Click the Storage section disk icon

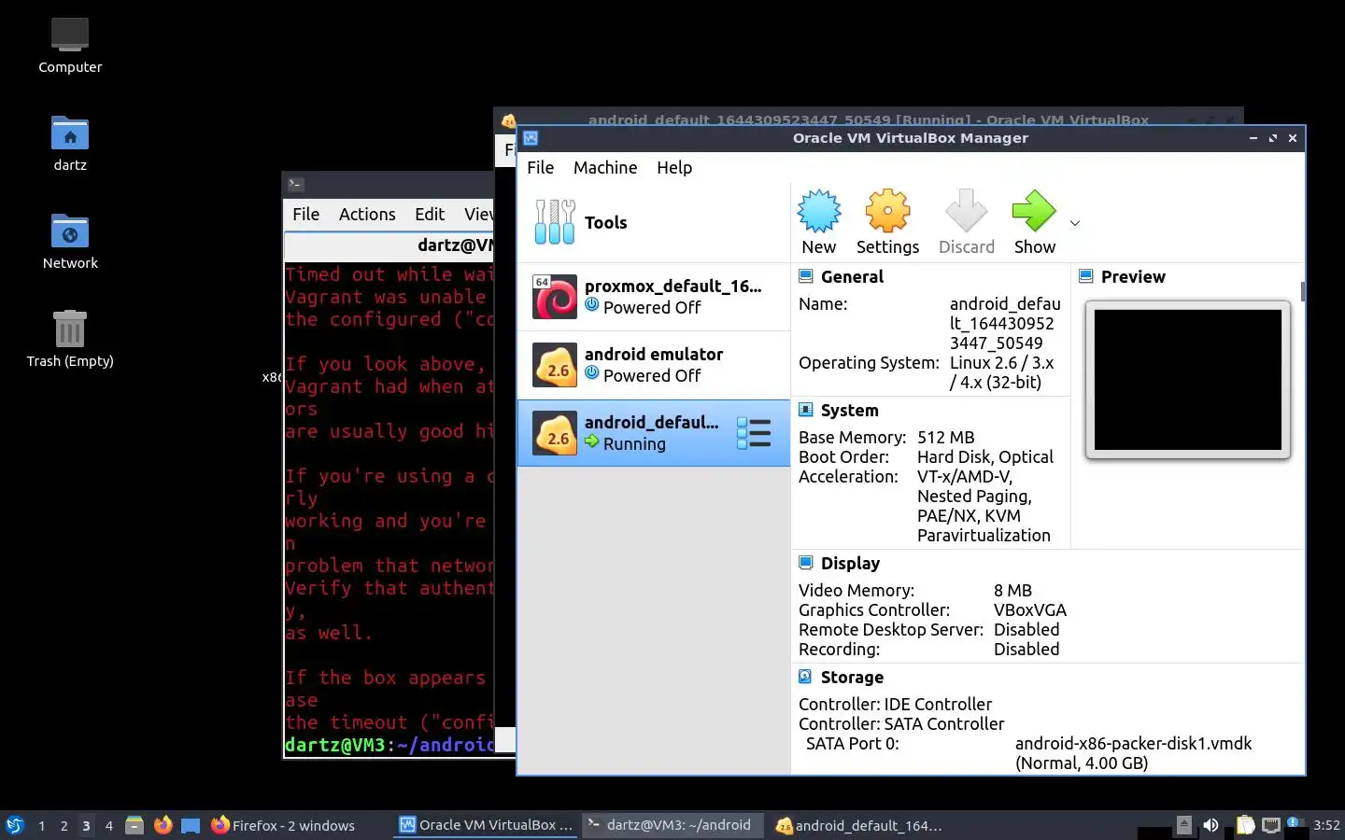(805, 676)
